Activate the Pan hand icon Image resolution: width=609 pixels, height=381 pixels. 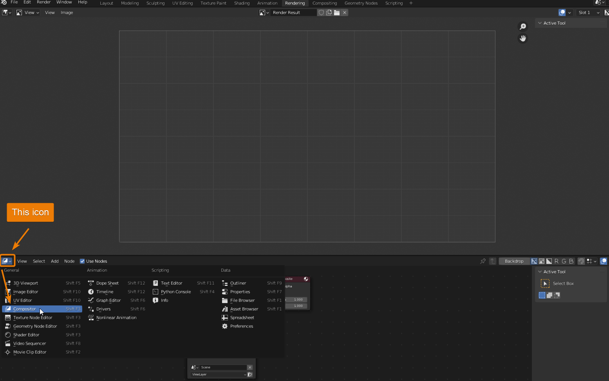[x=523, y=38]
